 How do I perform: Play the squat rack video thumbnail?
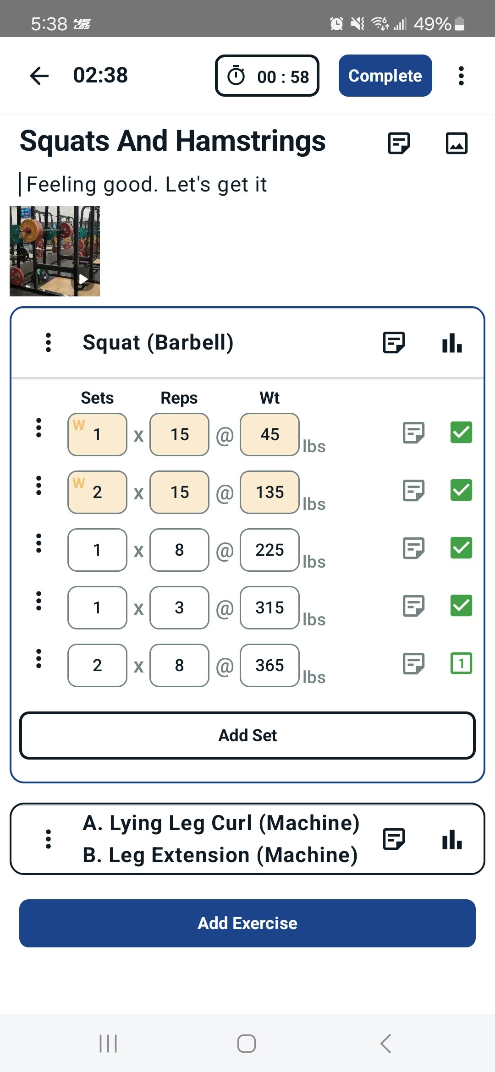coord(55,251)
